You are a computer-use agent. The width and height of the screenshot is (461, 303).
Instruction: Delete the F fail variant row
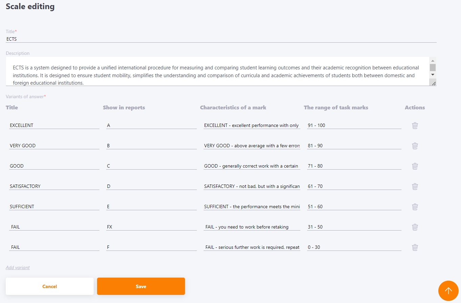[x=415, y=247]
